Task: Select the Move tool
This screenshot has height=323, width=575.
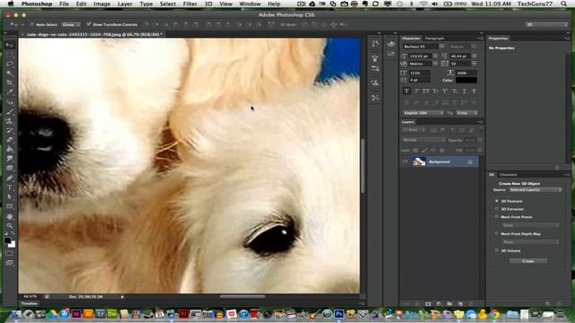Action: 10,46
